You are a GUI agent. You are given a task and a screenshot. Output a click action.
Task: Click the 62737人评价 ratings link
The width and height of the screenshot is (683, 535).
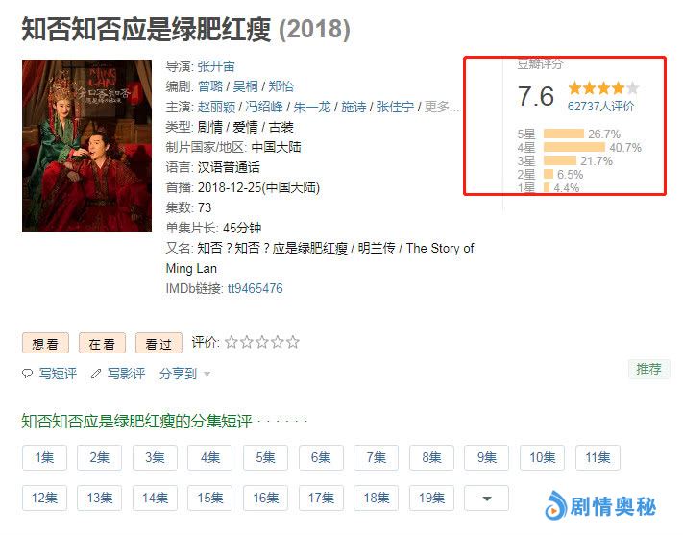600,107
